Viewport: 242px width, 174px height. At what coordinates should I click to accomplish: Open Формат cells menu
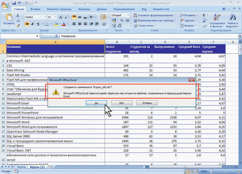[x=188, y=26]
